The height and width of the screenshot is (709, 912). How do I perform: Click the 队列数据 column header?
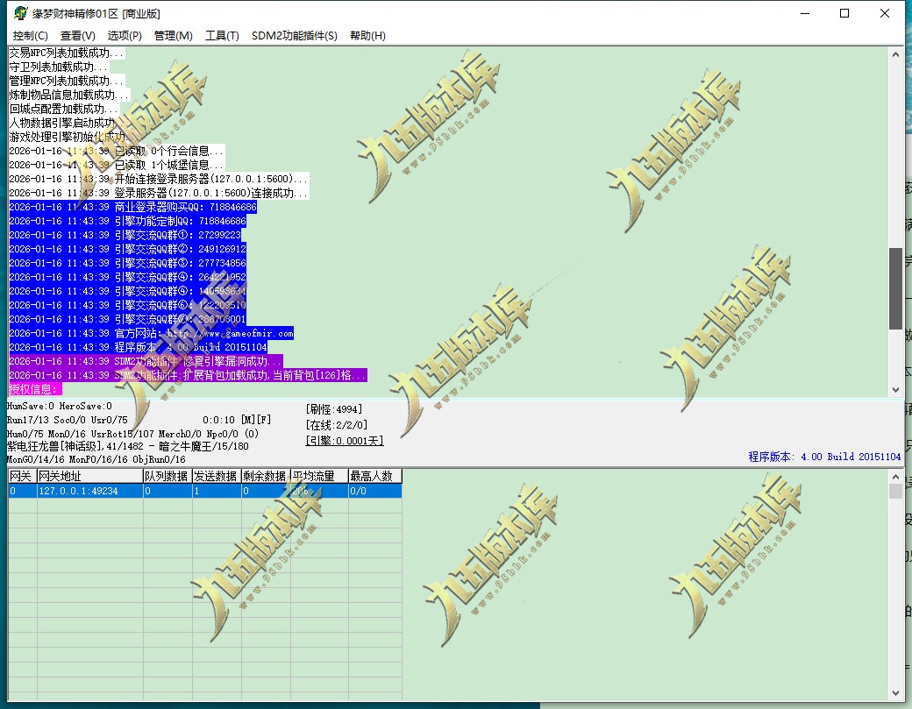pyautogui.click(x=167, y=476)
